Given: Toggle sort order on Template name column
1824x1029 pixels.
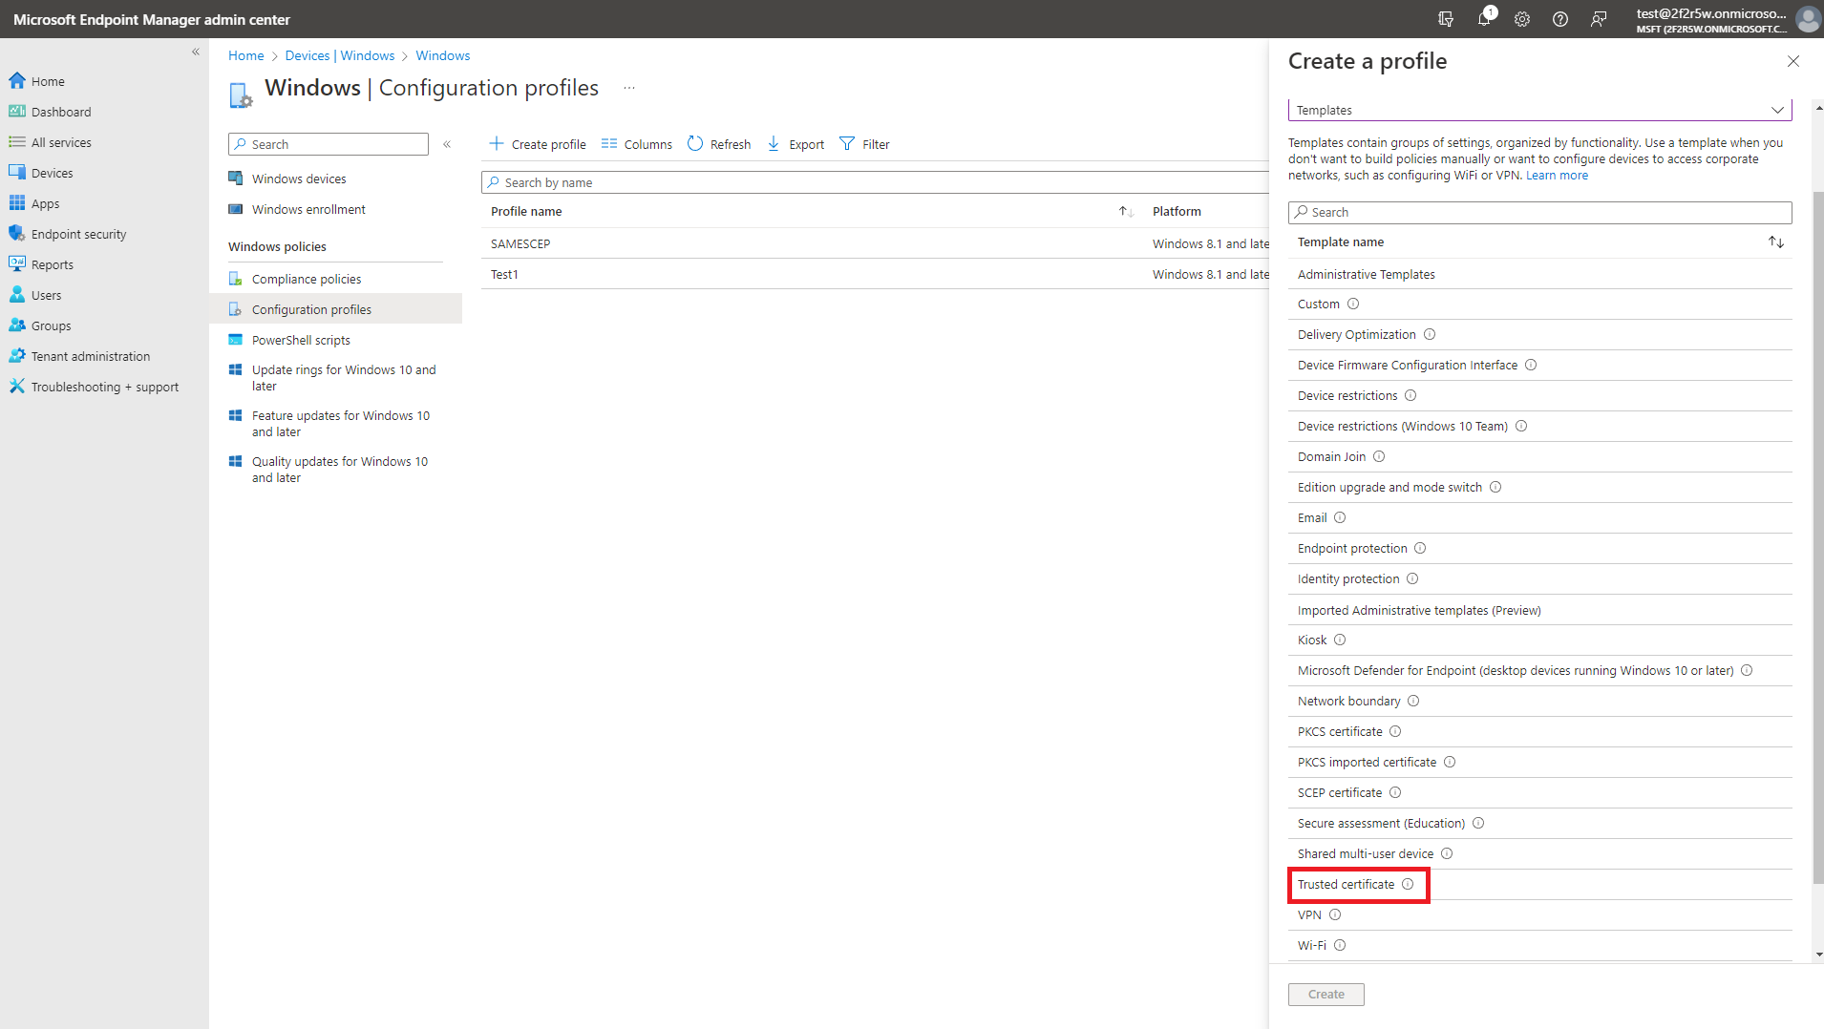Looking at the screenshot, I should click(x=1776, y=241).
